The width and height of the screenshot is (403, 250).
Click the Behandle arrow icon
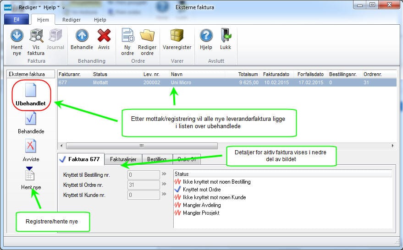[x=82, y=36]
